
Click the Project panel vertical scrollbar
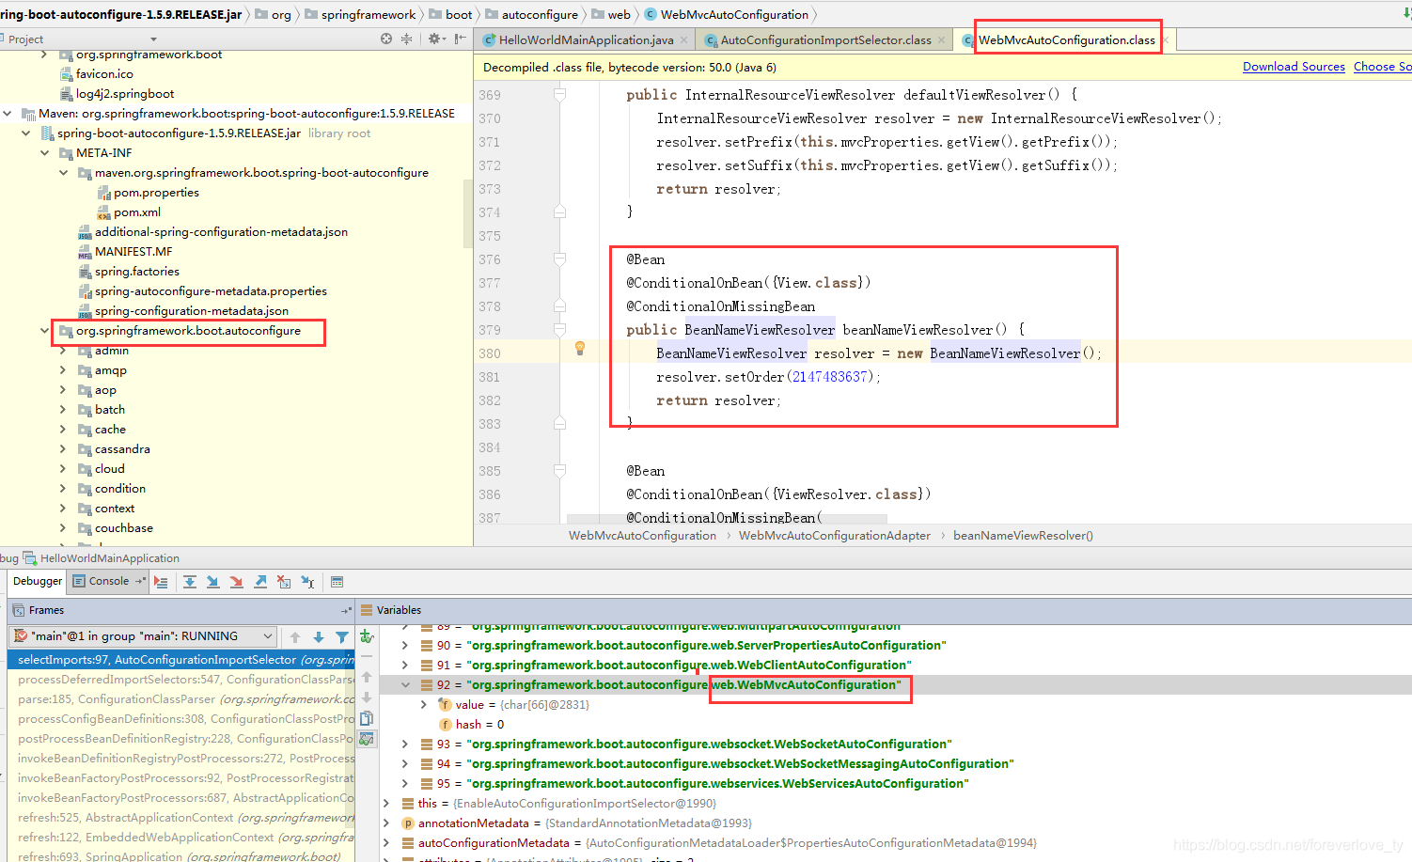click(x=468, y=214)
